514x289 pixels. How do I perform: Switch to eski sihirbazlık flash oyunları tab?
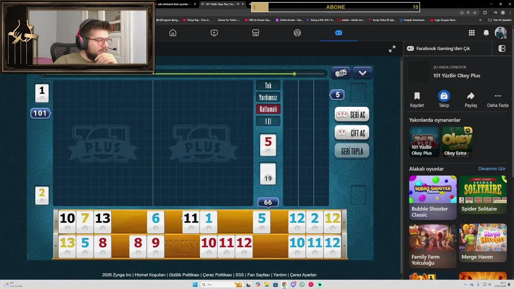(175, 4)
